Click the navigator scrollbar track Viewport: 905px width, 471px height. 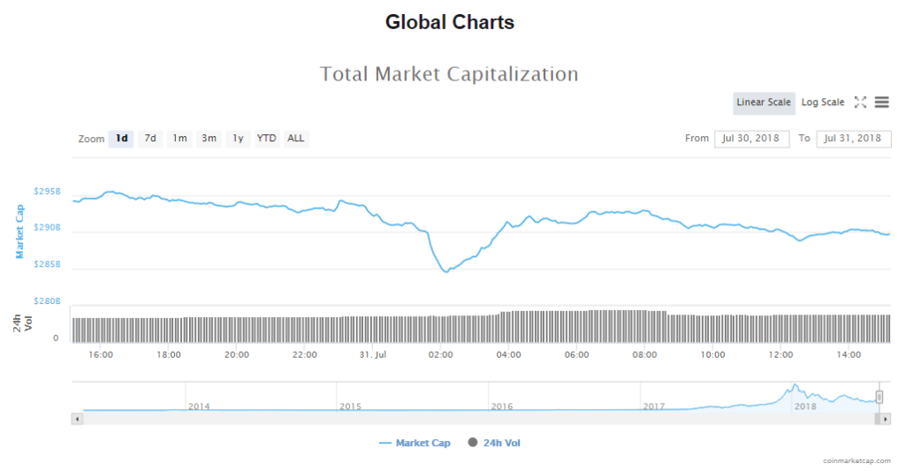442,419
